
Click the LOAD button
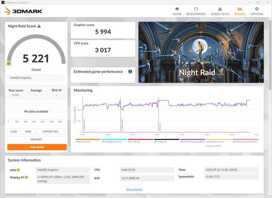pos(14,131)
